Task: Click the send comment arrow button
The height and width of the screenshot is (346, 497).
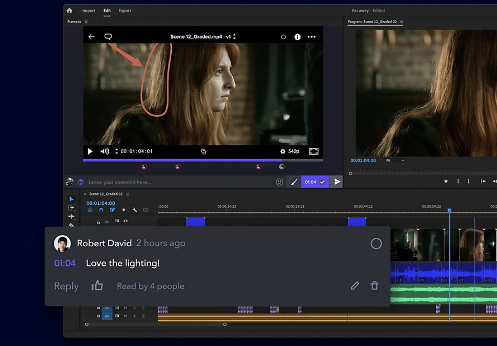Action: 337,182
